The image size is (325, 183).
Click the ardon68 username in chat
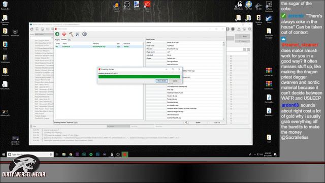(290, 105)
